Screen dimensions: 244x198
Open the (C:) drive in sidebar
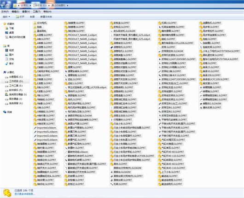click(x=14, y=77)
